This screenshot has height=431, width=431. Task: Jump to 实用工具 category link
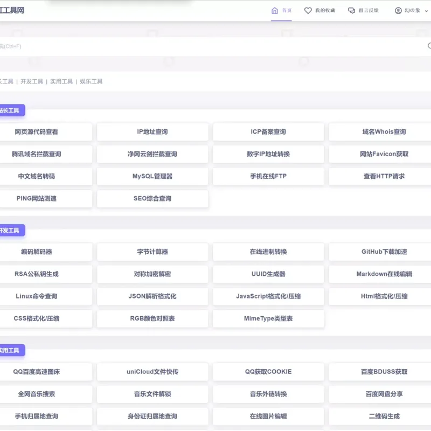[61, 81]
